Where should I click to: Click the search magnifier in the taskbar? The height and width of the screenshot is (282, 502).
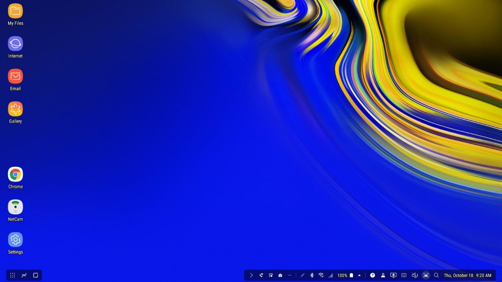point(436,275)
